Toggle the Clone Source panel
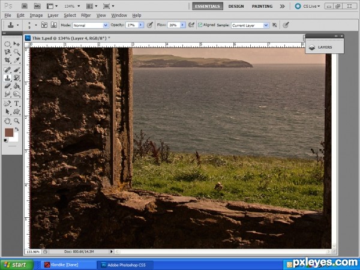360x270 pixels. 54,25
